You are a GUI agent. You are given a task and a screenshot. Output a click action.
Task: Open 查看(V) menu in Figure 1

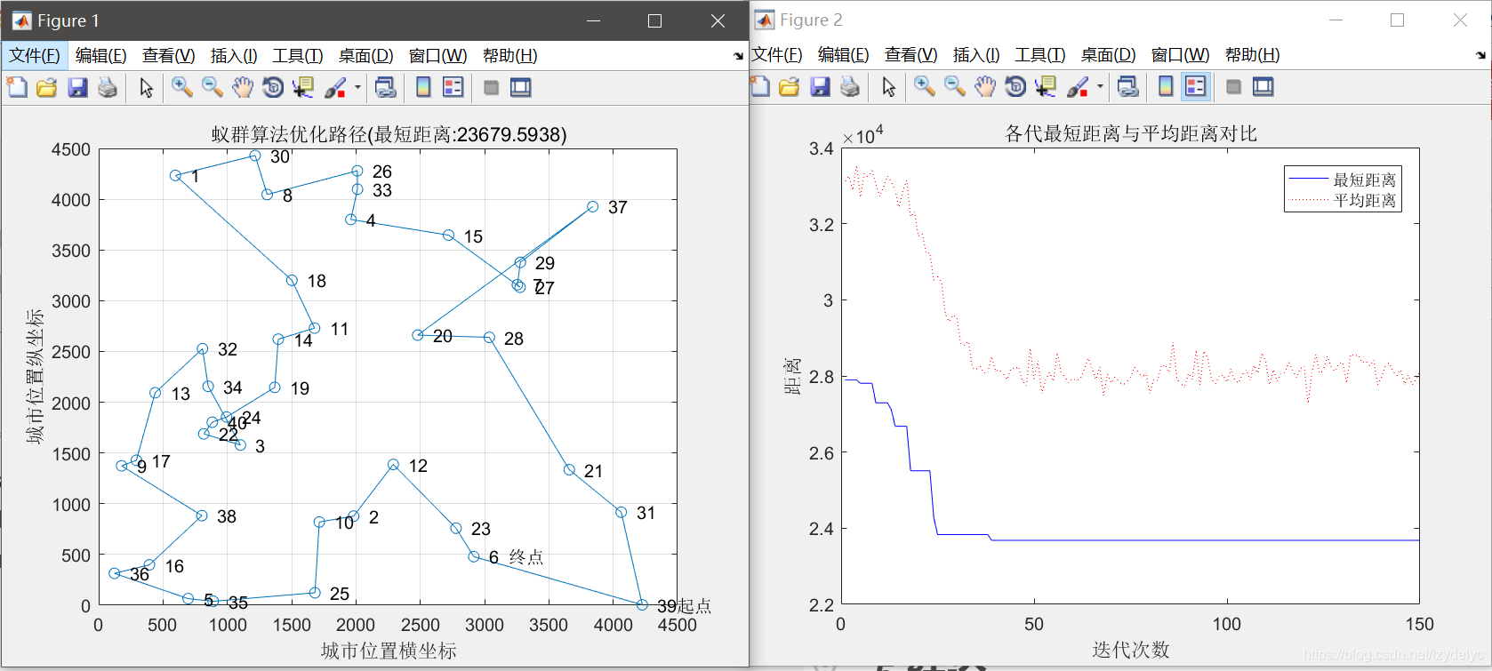169,55
